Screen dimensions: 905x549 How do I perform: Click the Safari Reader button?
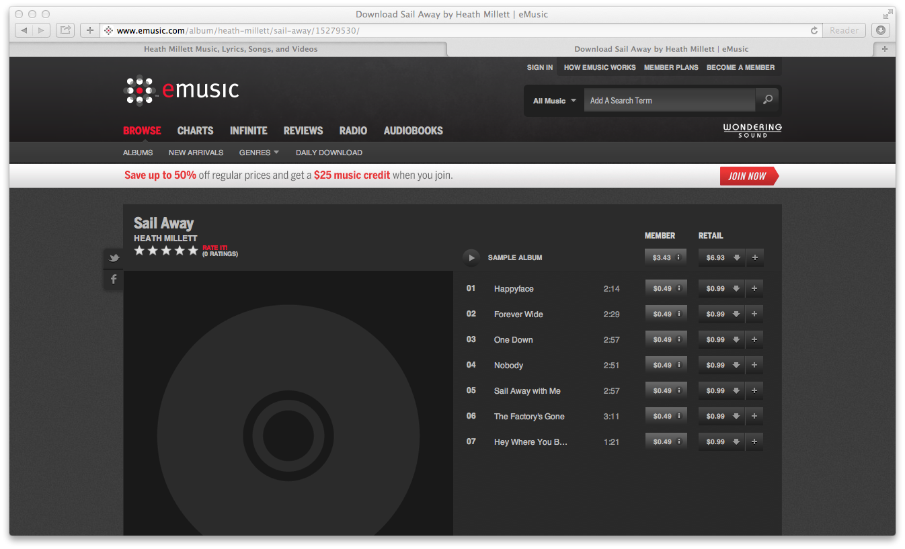coord(844,30)
